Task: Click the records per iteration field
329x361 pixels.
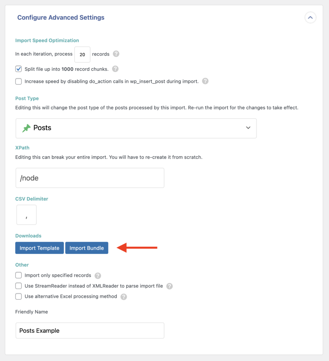Action: click(82, 54)
